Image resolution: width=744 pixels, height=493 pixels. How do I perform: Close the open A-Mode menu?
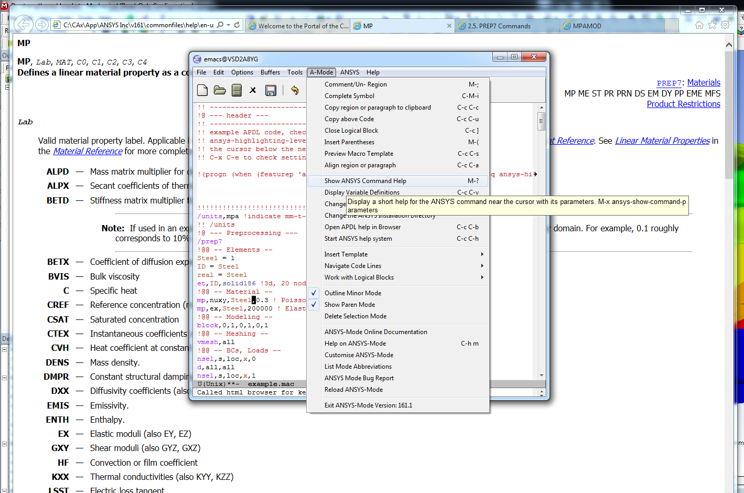pyautogui.click(x=321, y=72)
